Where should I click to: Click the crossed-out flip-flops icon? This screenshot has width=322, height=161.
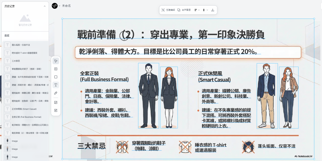click(x=122, y=147)
